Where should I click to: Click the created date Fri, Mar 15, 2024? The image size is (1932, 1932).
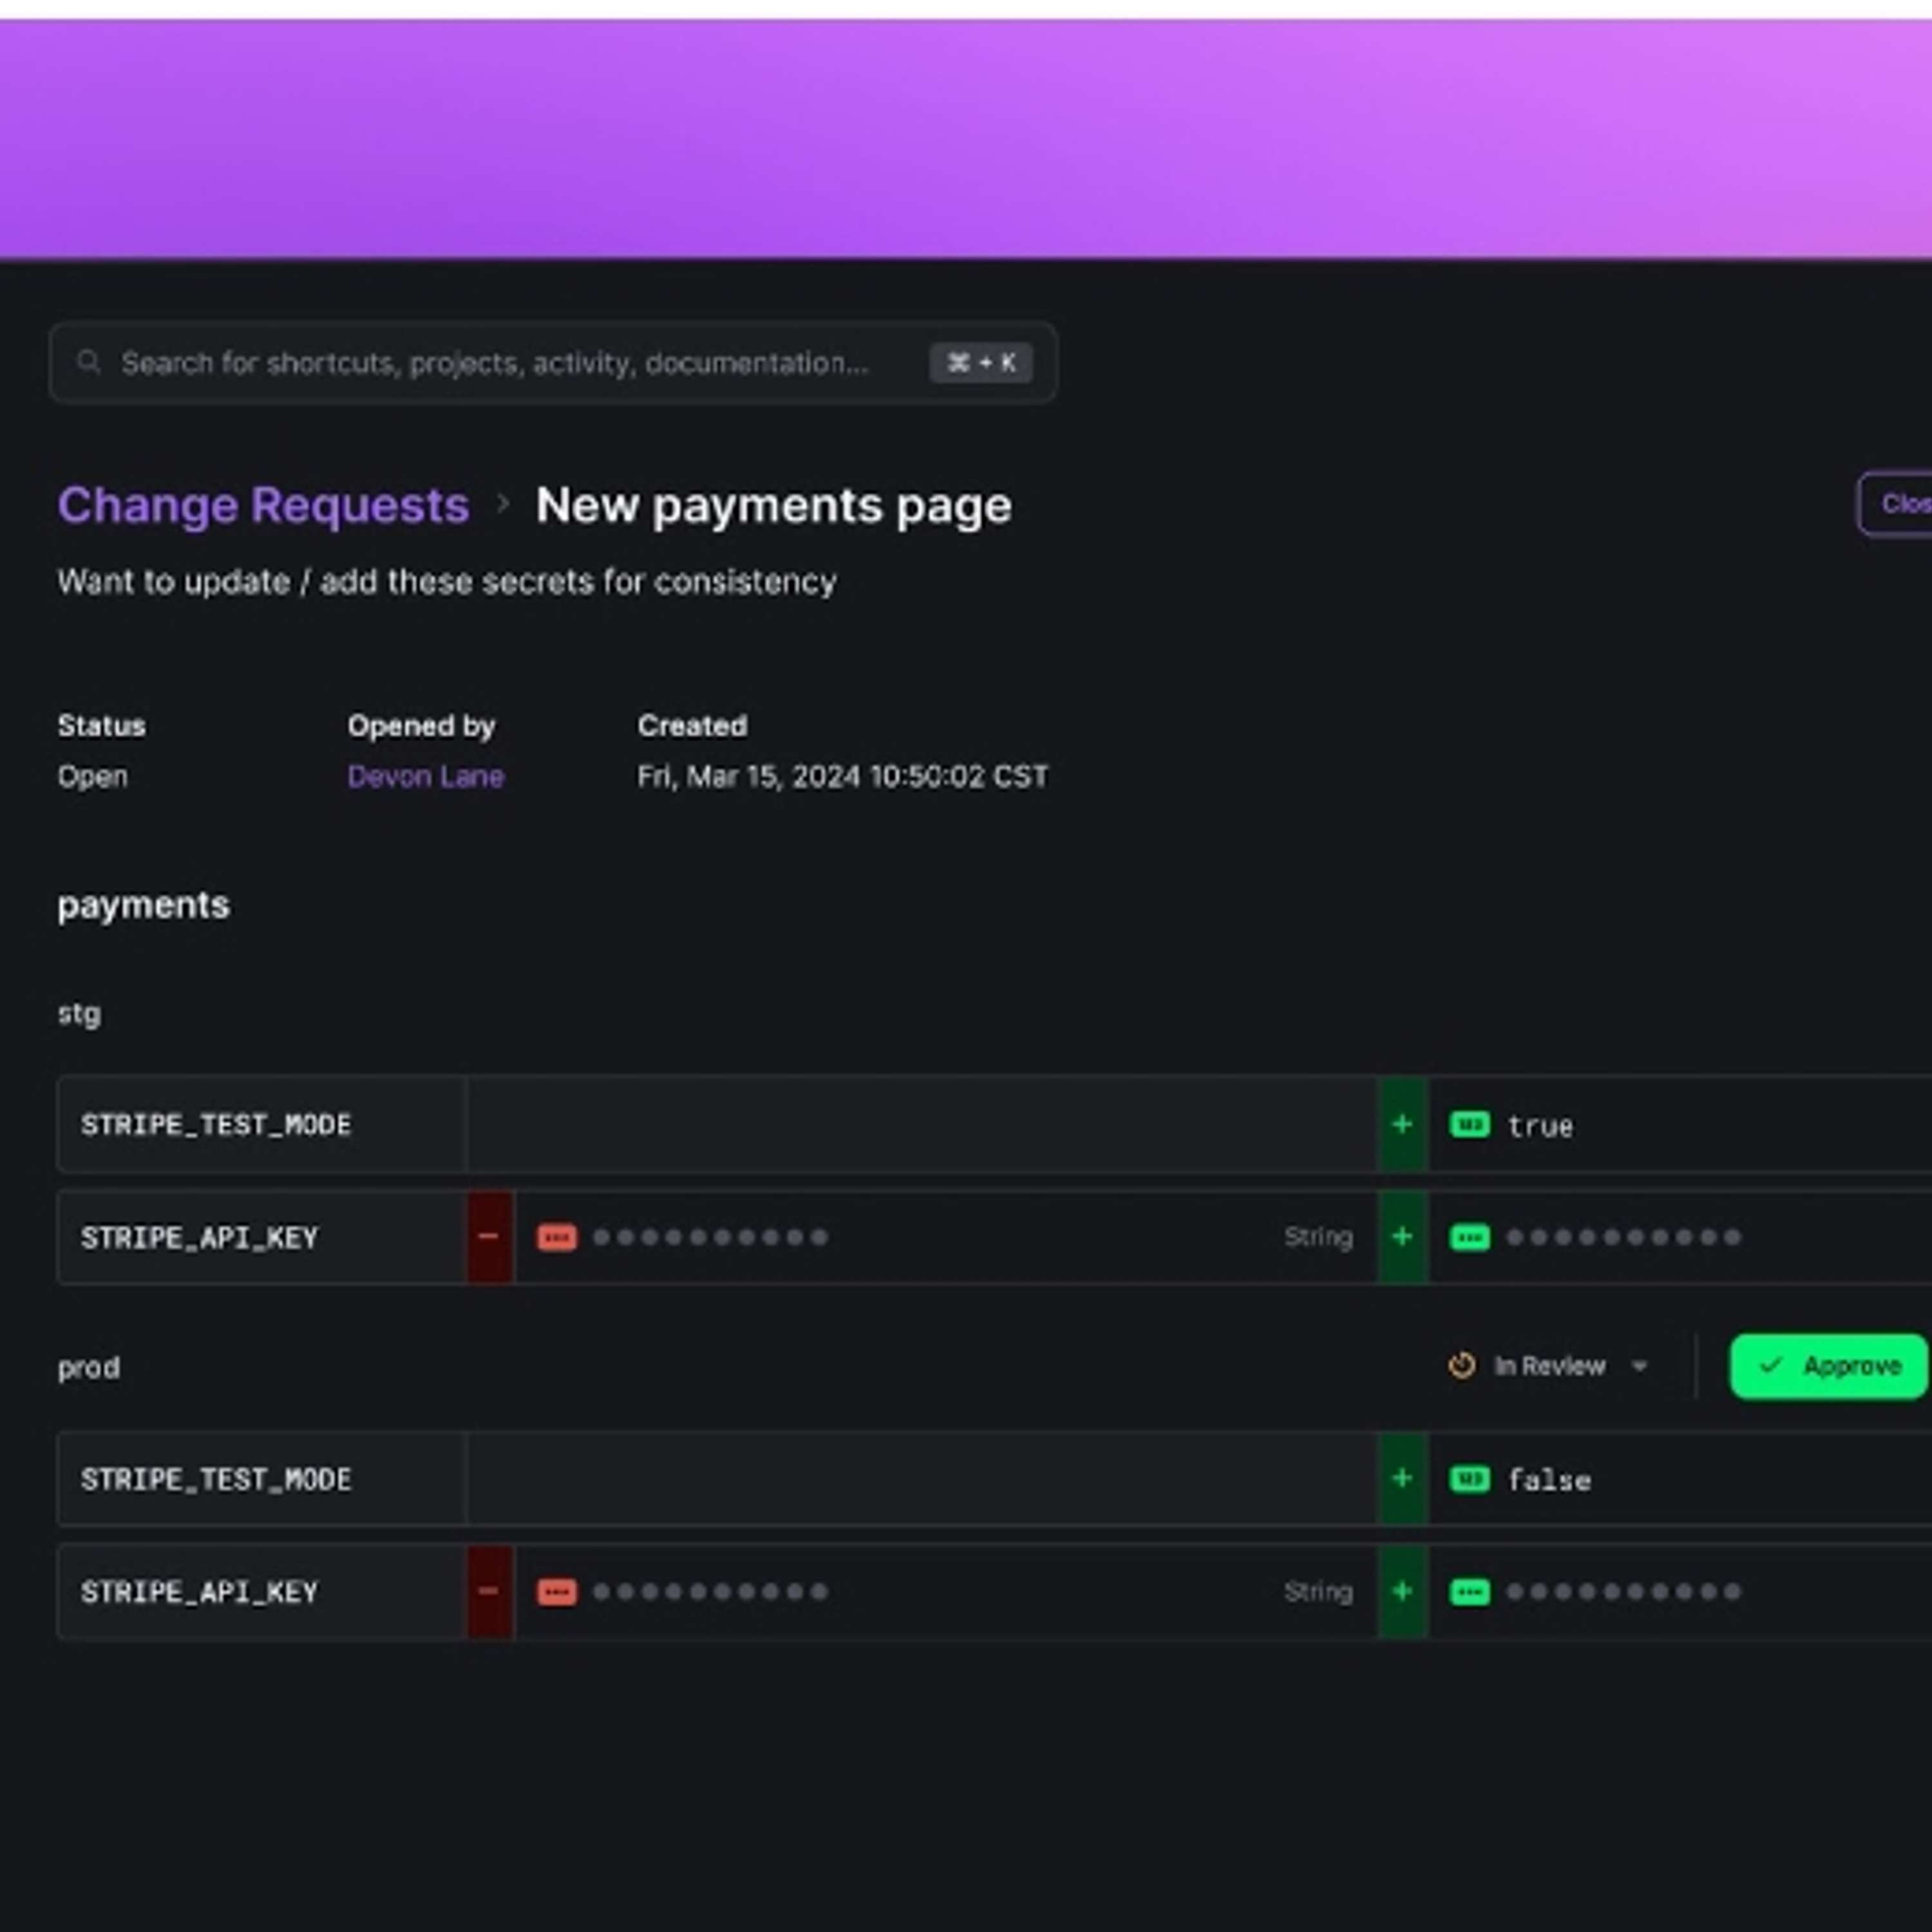(x=843, y=776)
